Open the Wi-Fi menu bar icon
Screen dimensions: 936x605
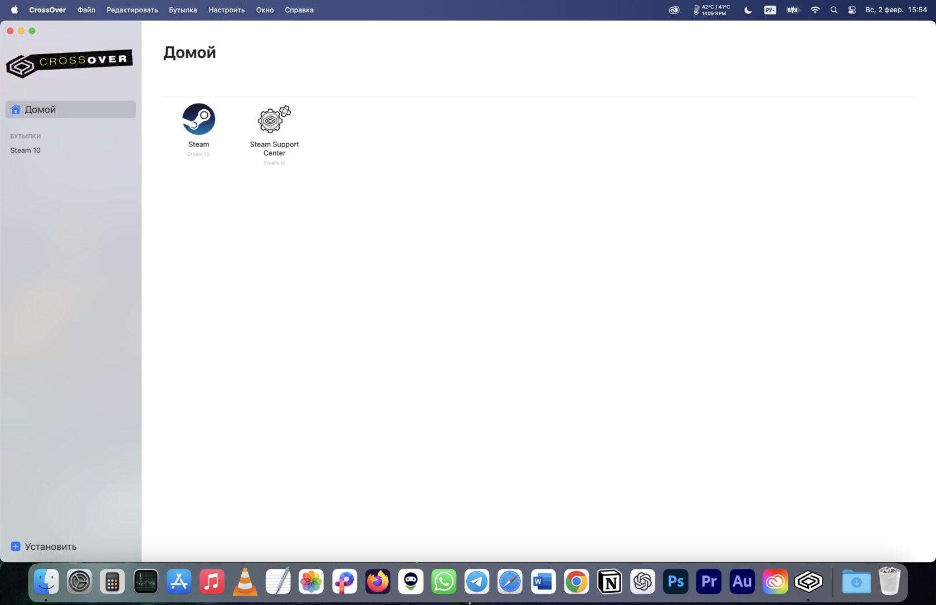coord(815,10)
